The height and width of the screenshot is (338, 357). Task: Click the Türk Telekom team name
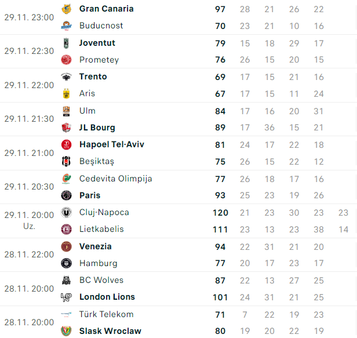tap(106, 314)
